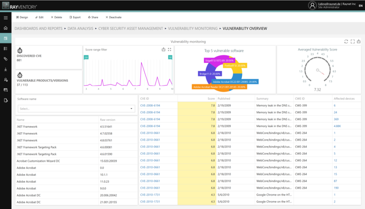Click the user profile avatar icon

[312, 5]
